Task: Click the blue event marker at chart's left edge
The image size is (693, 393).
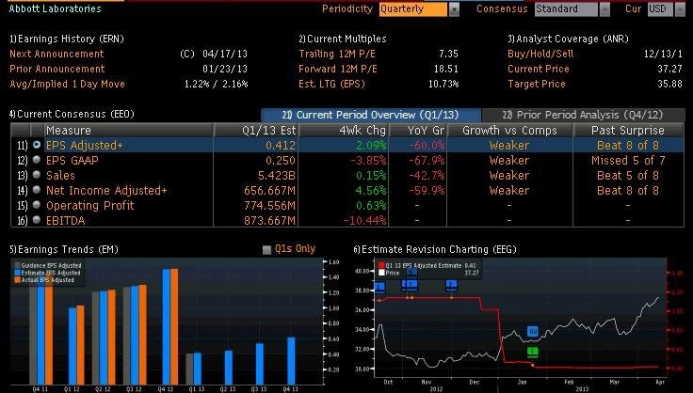Action: [x=379, y=288]
